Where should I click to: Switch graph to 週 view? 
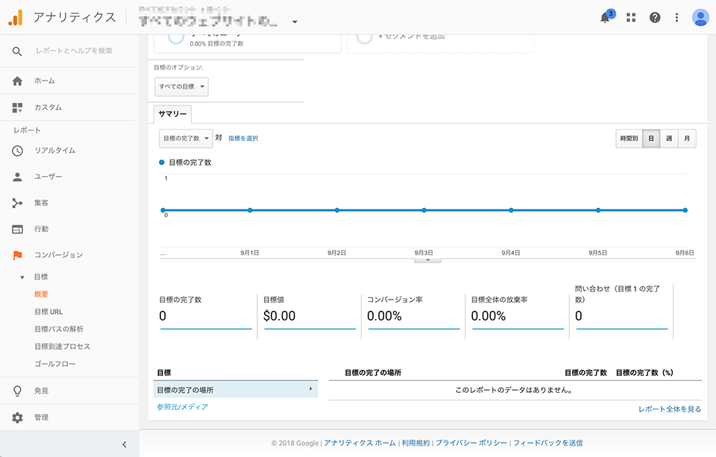coord(669,139)
